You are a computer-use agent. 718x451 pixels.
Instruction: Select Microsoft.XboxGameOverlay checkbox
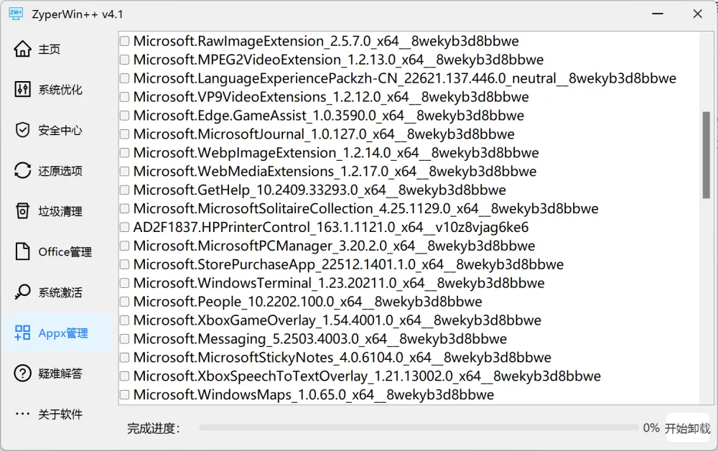click(x=124, y=320)
